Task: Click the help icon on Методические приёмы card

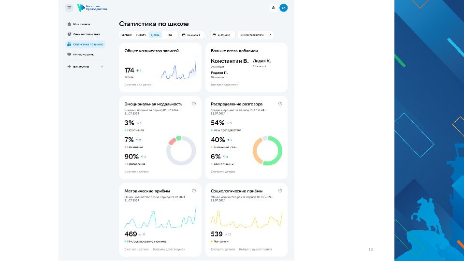Action: pyautogui.click(x=194, y=190)
